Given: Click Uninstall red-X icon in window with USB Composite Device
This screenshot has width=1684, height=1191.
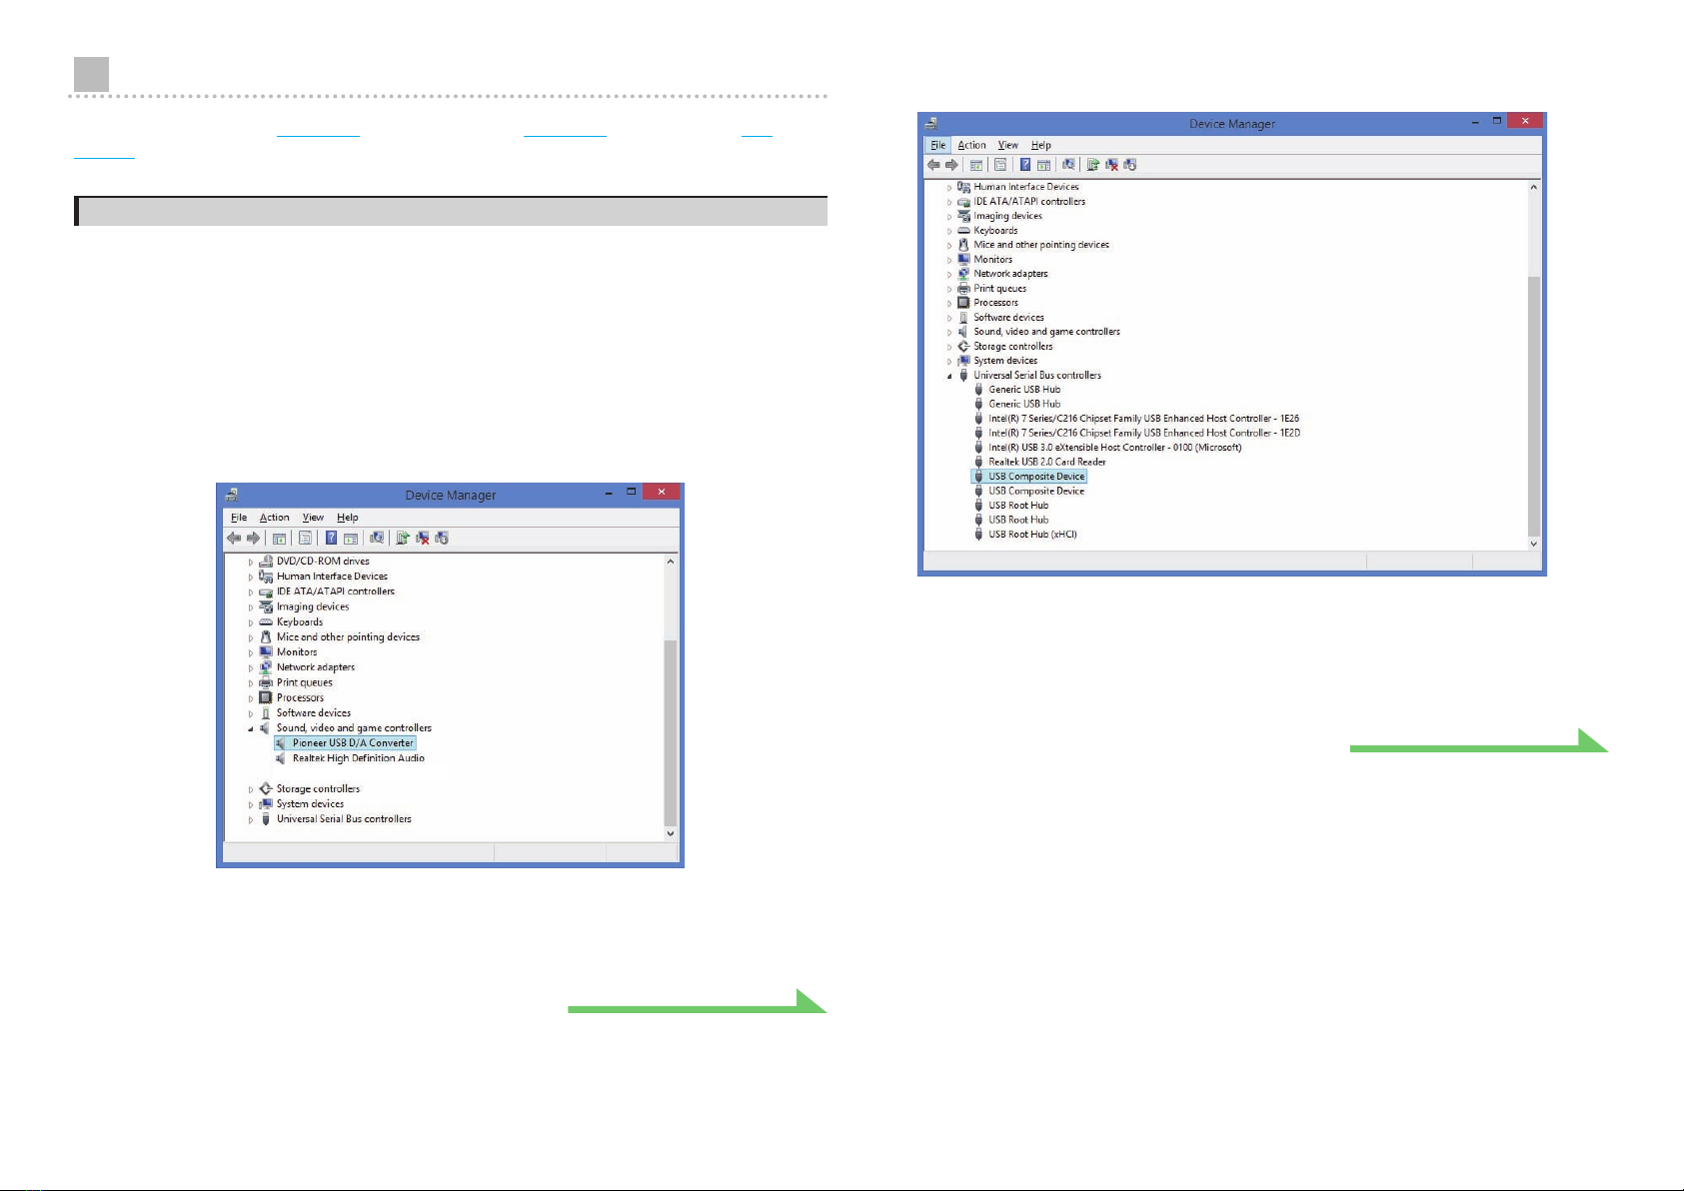Looking at the screenshot, I should click(1111, 164).
